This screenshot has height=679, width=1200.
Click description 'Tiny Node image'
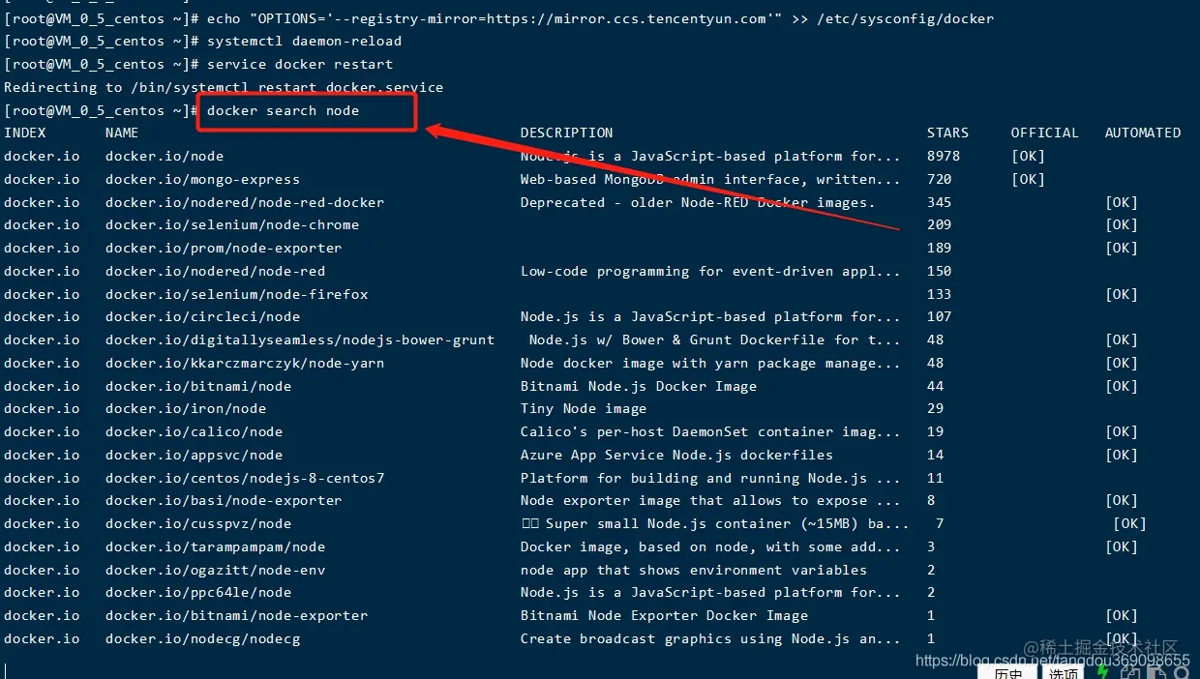point(584,408)
